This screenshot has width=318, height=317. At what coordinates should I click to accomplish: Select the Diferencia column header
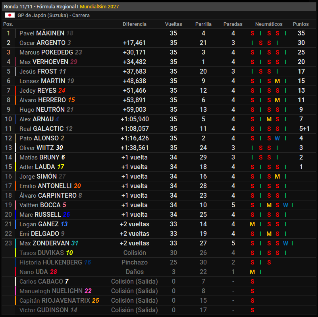tap(135, 24)
